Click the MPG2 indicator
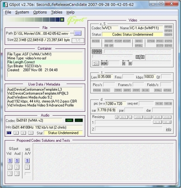The image size is (181, 188). [x=168, y=27]
